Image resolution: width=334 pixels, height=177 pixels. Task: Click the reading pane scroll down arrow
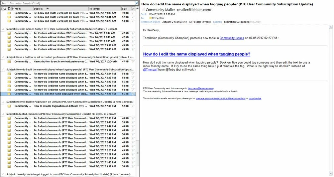click(x=331, y=174)
